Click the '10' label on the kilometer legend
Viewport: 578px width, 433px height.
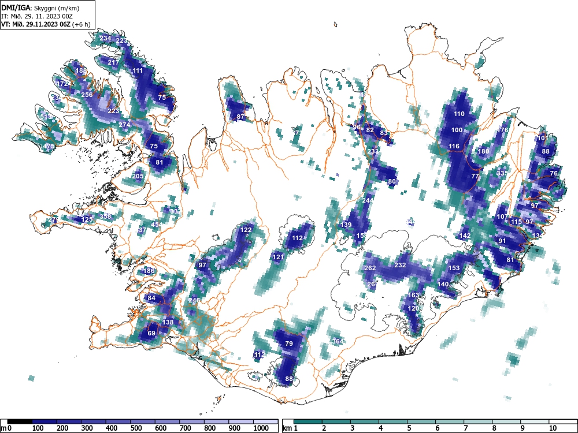(552, 428)
